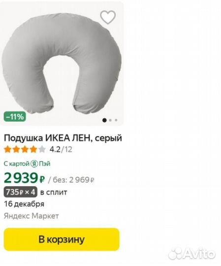Add item with В корзину button
This screenshot has width=221, height=266.
(x=62, y=239)
